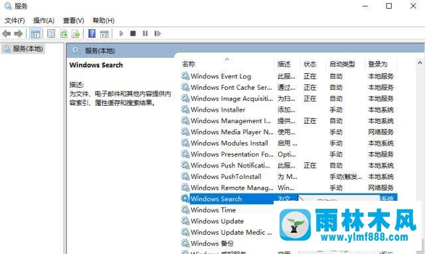This screenshot has height=254, width=425.
Task: Open the 操作(A) menu
Action: (44, 21)
